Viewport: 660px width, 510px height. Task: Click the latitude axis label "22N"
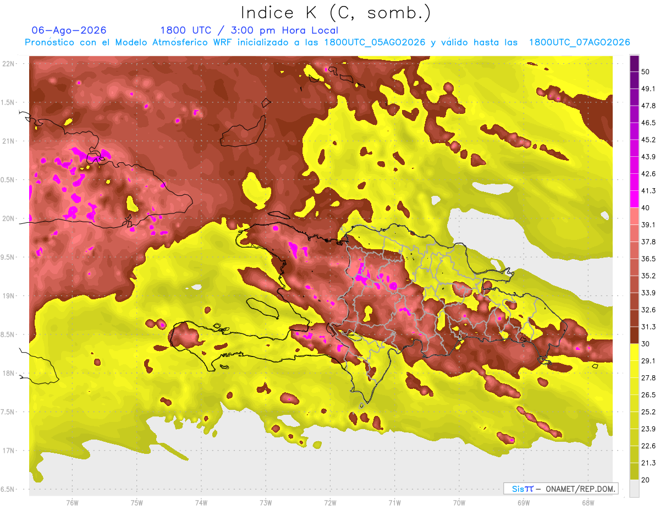(8, 64)
